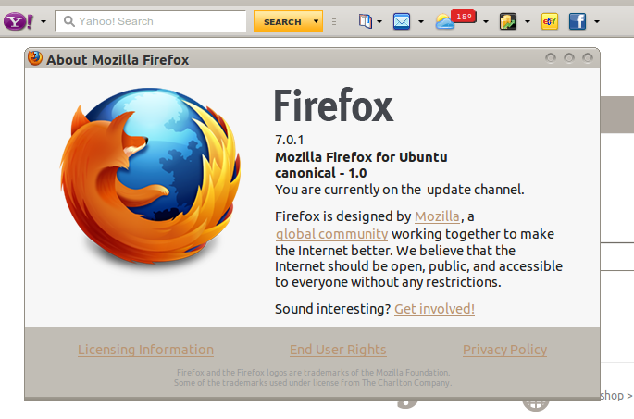634x419 pixels.
Task: Open the Yahoo bookmarks icon
Action: pyautogui.click(x=366, y=20)
